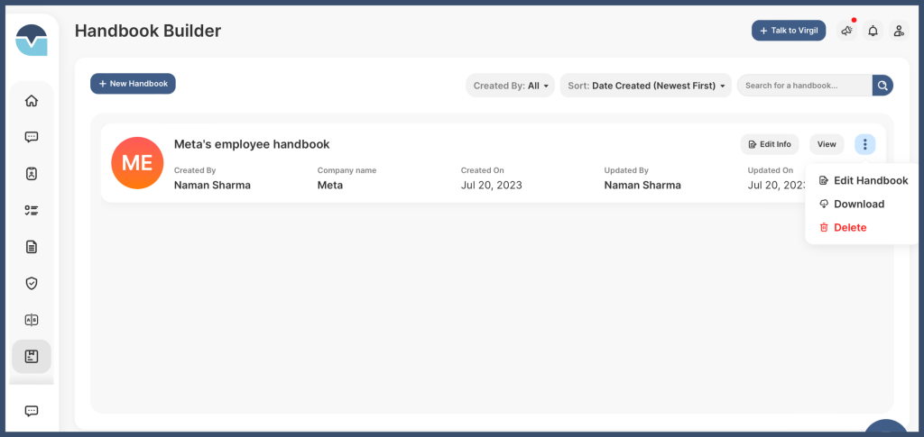Viewport: 924px width, 437px height.
Task: Click the Meta's employee handbook title
Action: pyautogui.click(x=252, y=144)
